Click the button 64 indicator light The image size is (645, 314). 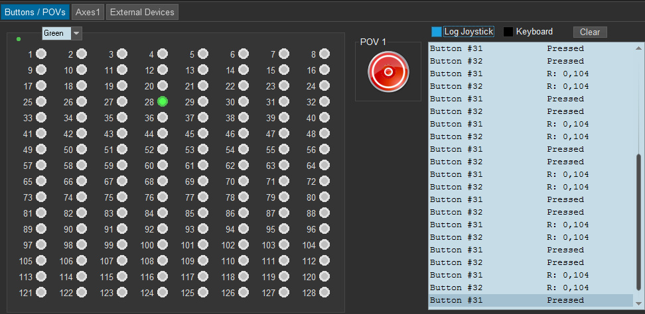point(324,165)
